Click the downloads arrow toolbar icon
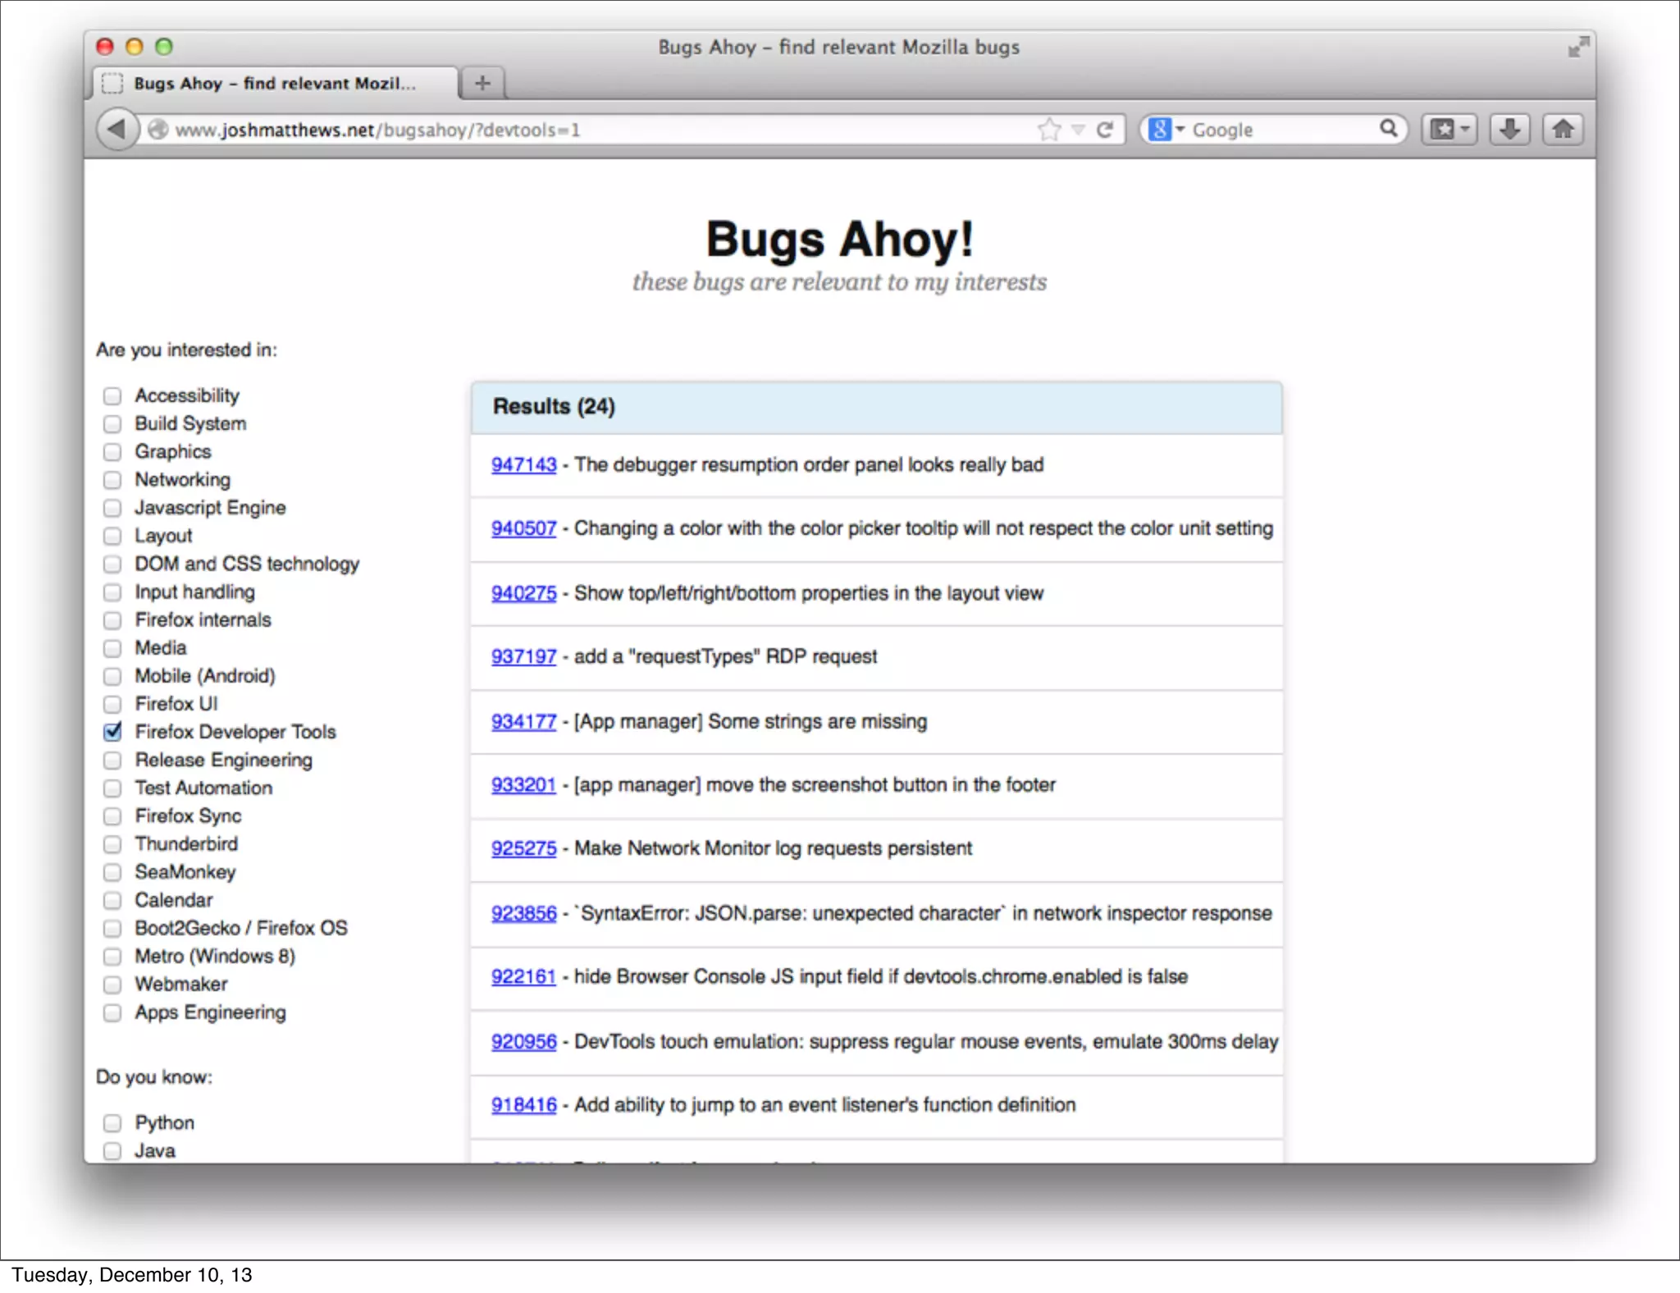 [1509, 129]
